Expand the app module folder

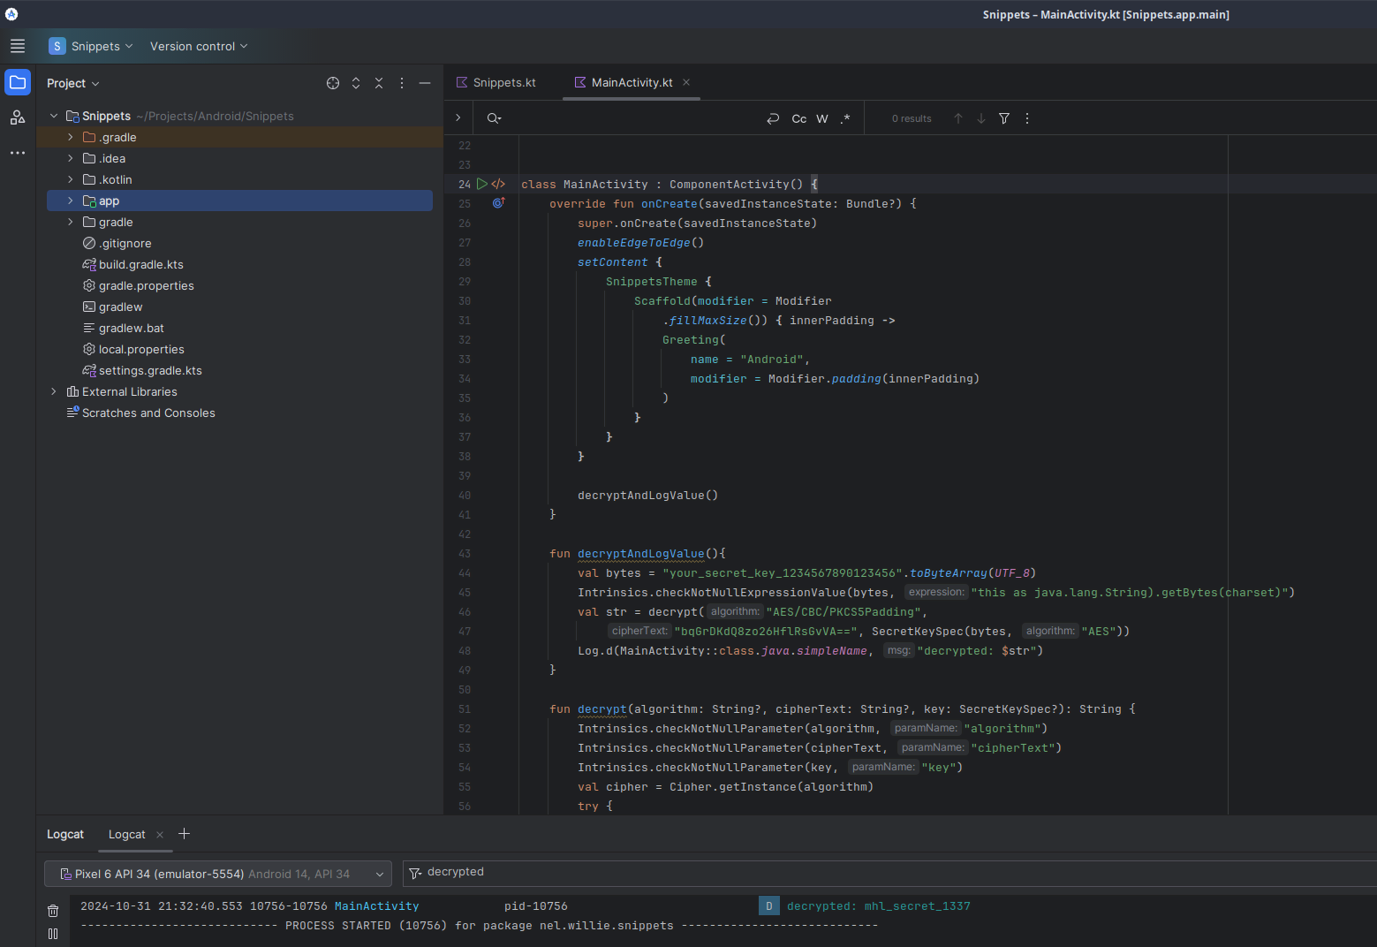pyautogui.click(x=71, y=201)
